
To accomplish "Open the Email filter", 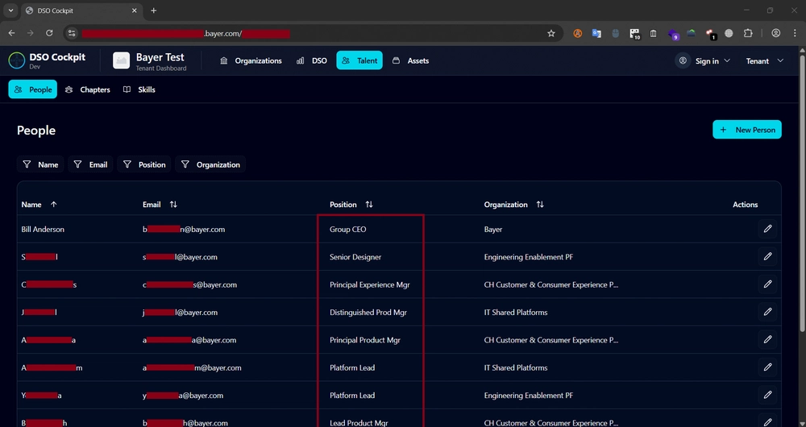I will [x=90, y=164].
